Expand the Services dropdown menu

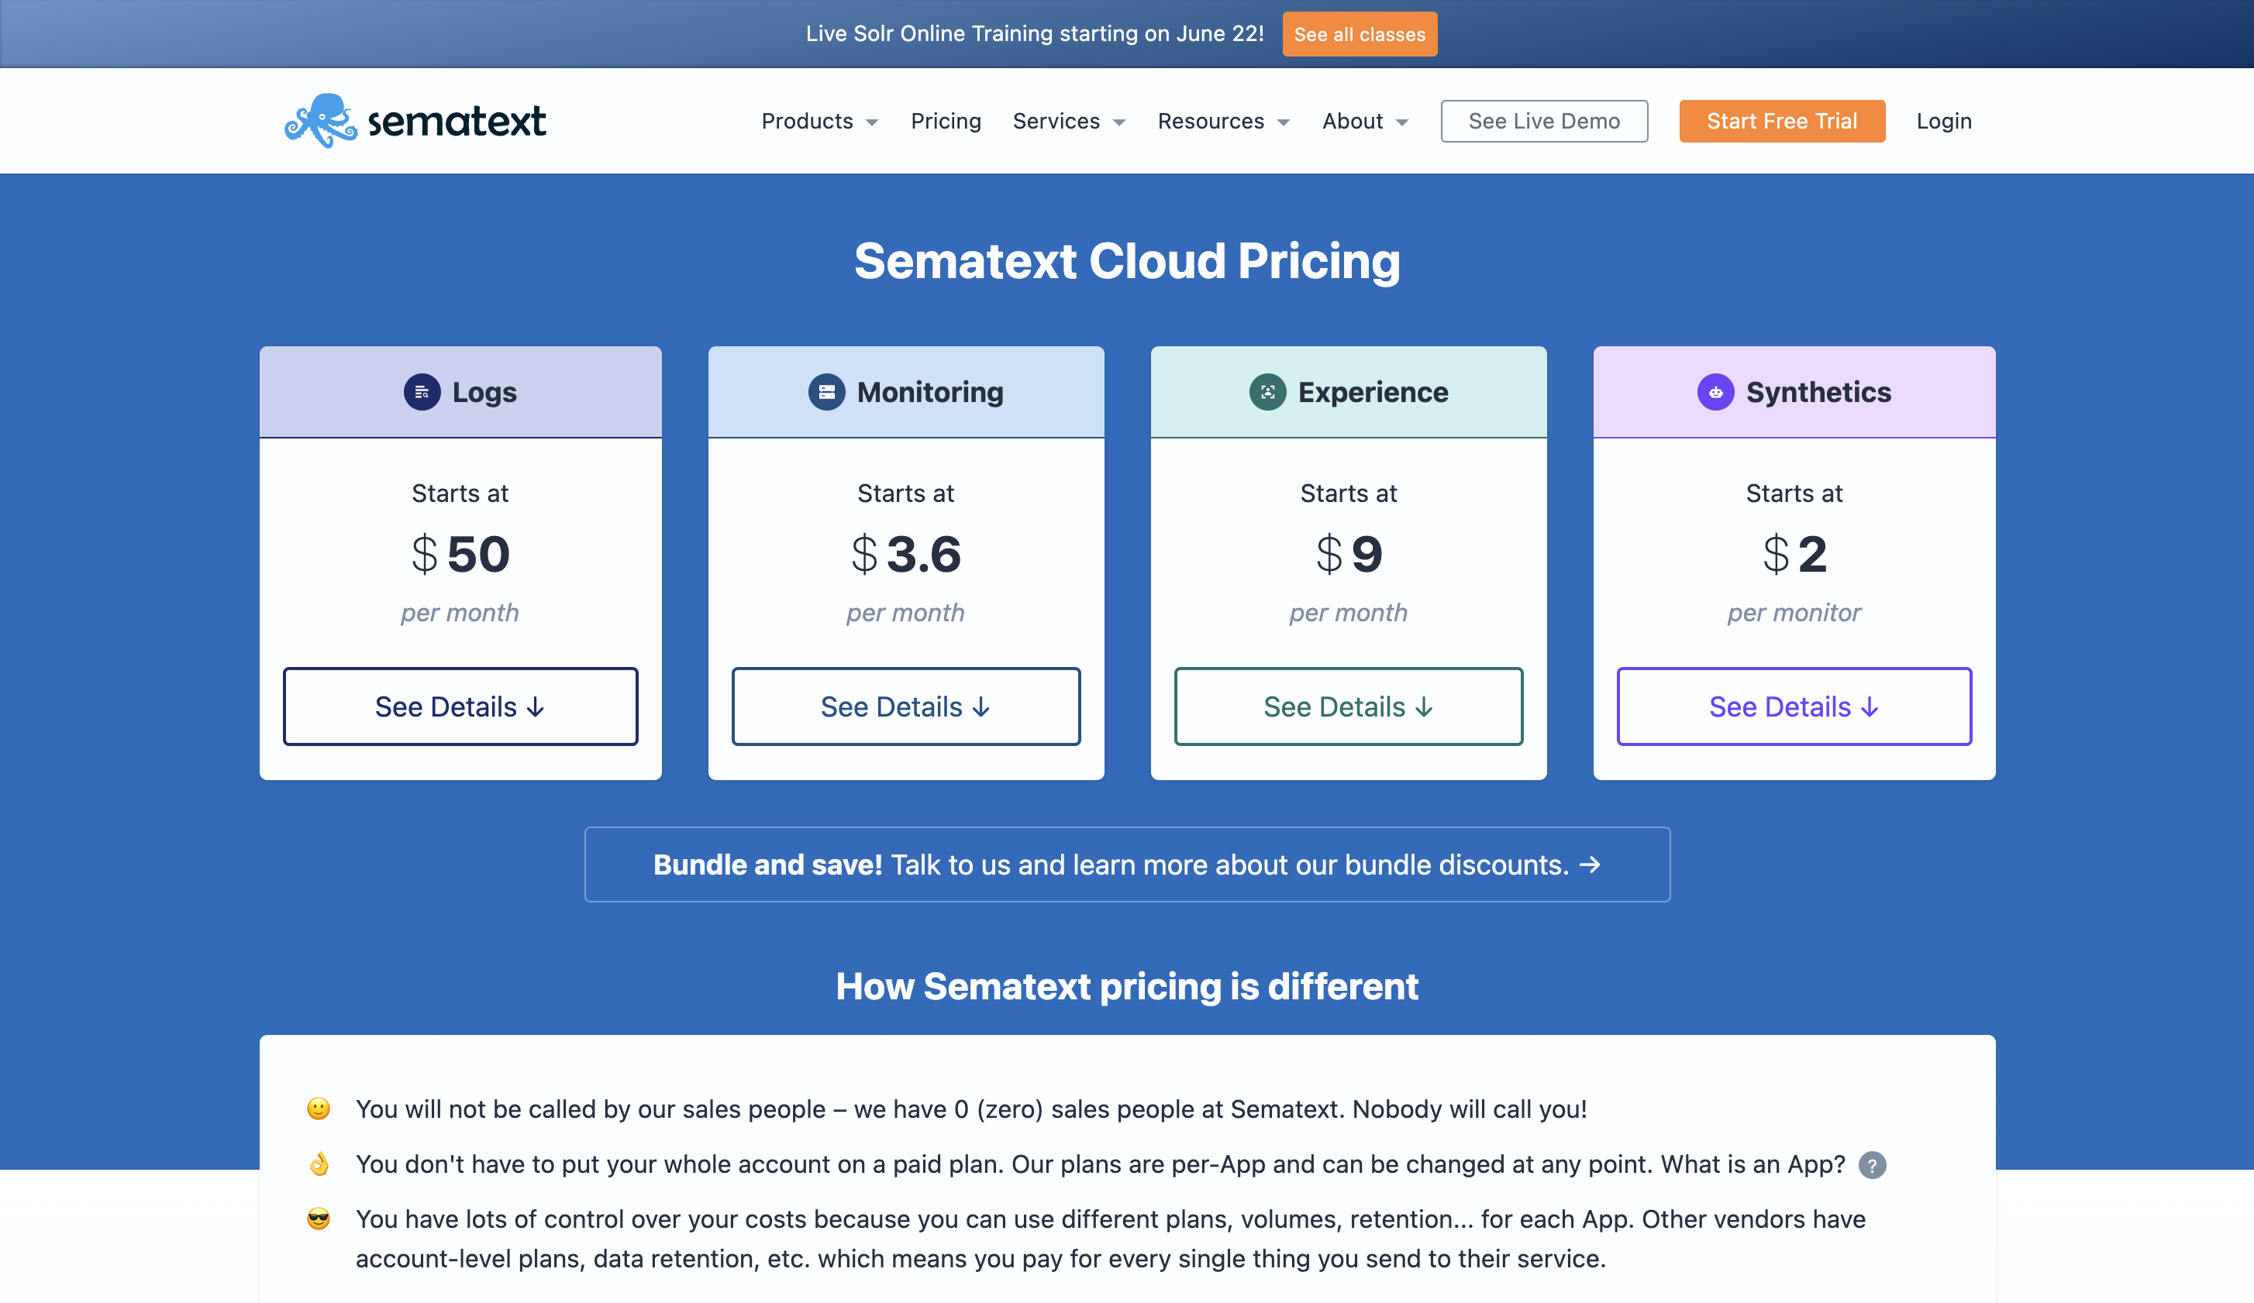pyautogui.click(x=1067, y=119)
